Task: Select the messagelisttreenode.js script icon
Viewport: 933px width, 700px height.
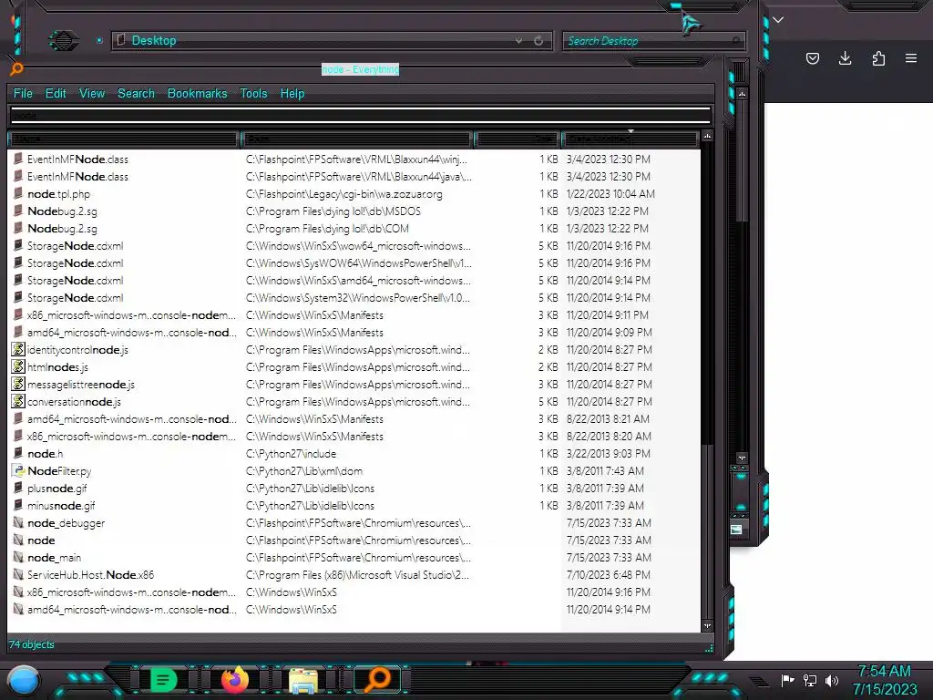Action: tap(18, 384)
